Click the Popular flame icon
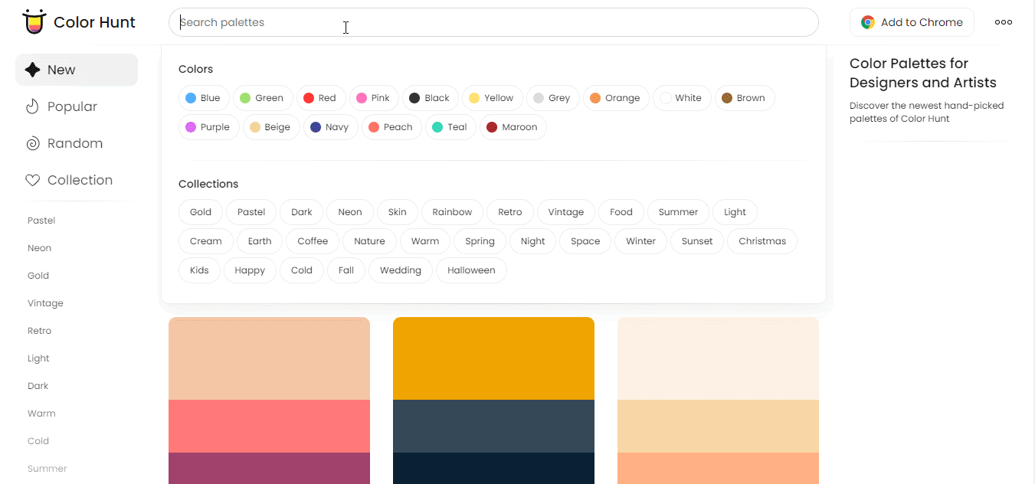 tap(32, 106)
